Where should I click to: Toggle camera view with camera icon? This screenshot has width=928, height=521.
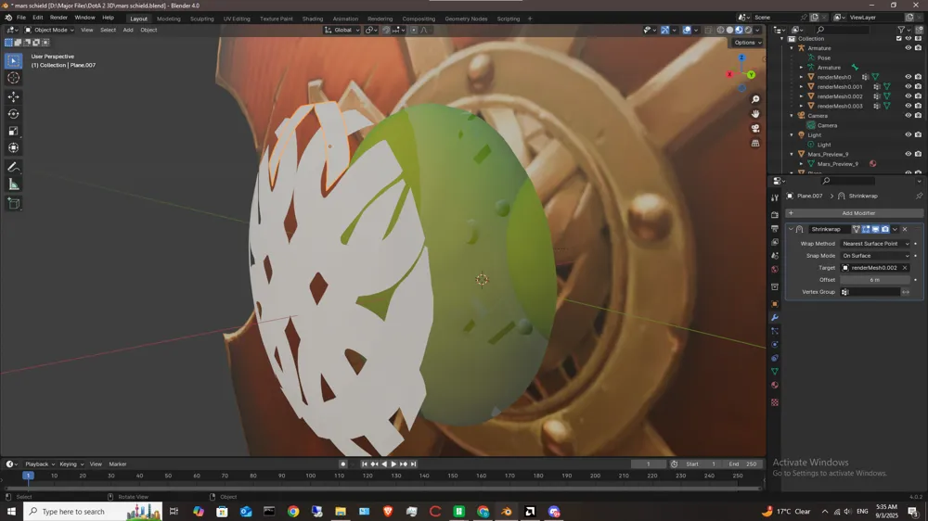tap(755, 128)
